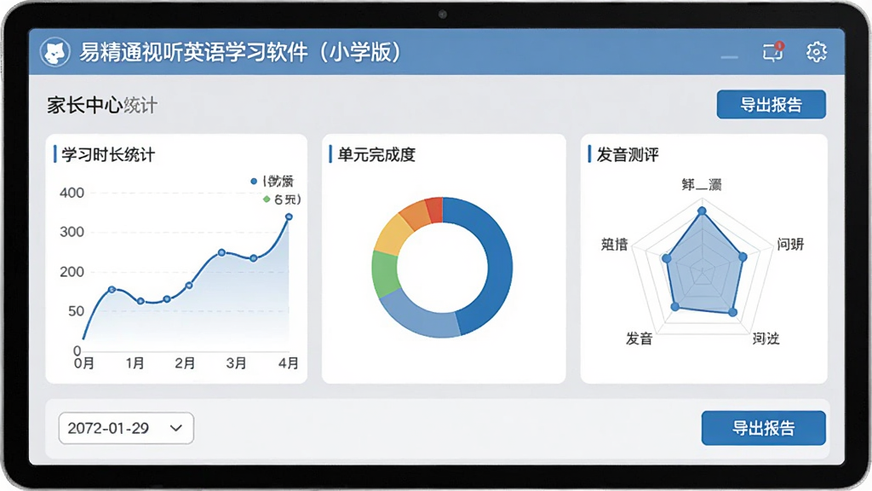Open the 2072-01-29 date dropdown
This screenshot has width=872, height=491.
click(126, 428)
